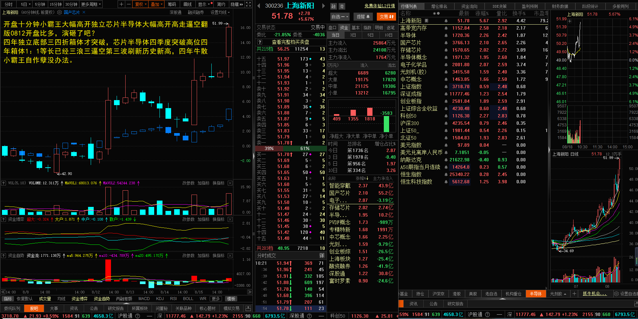
Task: Open the 5日 period dropdown
Action: pos(25,4)
